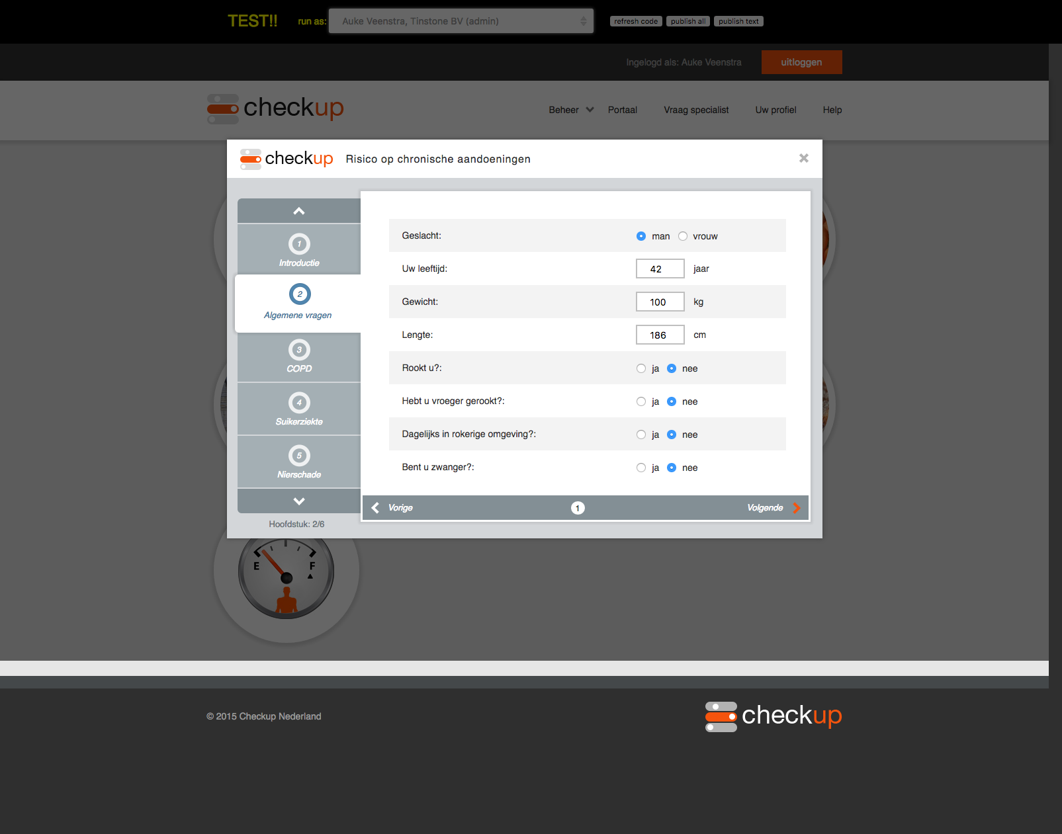Open the 'run as' user dropdown
This screenshot has width=1062, height=834.
[x=461, y=21]
